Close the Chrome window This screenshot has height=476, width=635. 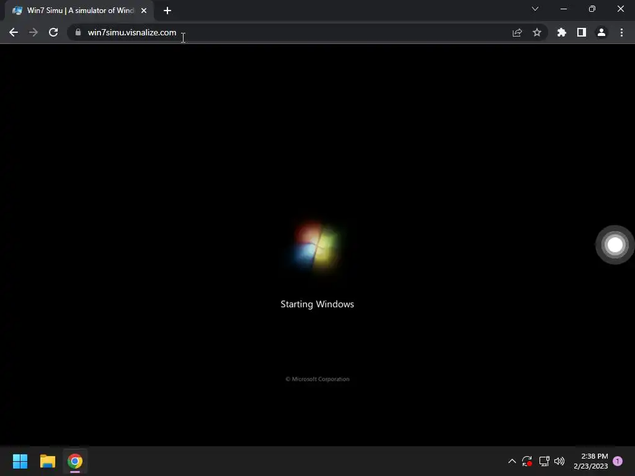(x=621, y=9)
